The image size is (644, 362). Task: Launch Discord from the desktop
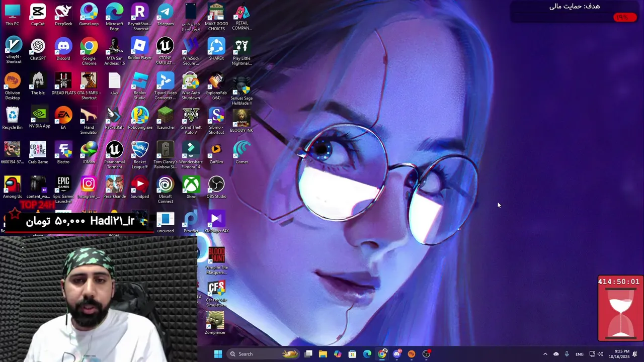tap(63, 49)
